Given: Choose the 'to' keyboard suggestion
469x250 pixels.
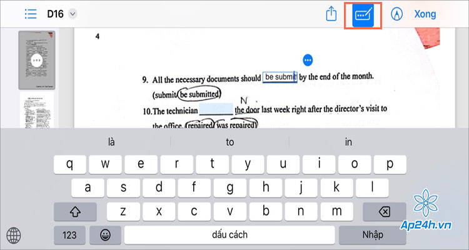Looking at the screenshot, I should coord(229,142).
